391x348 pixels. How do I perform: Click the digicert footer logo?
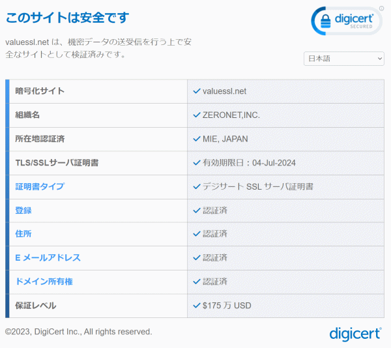pos(356,334)
